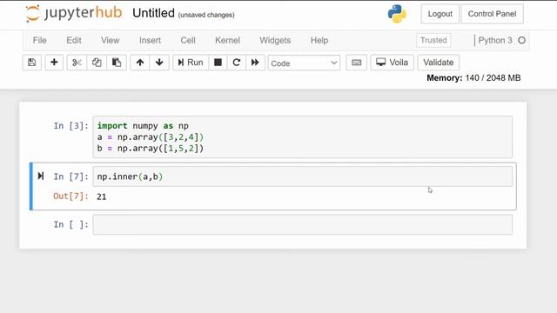Move selected cell up arrow
557x313 pixels.
click(x=140, y=63)
